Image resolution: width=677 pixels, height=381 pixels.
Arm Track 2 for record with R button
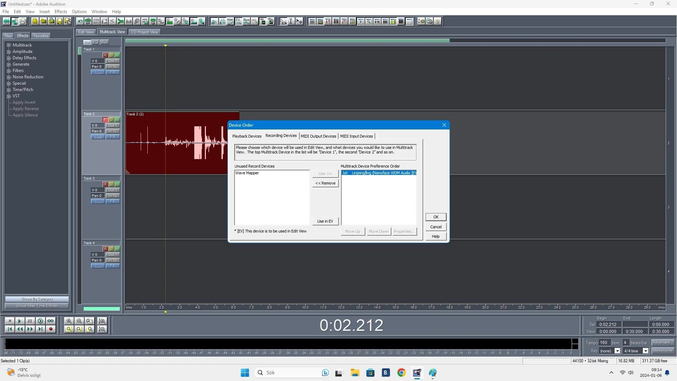pyautogui.click(x=105, y=120)
